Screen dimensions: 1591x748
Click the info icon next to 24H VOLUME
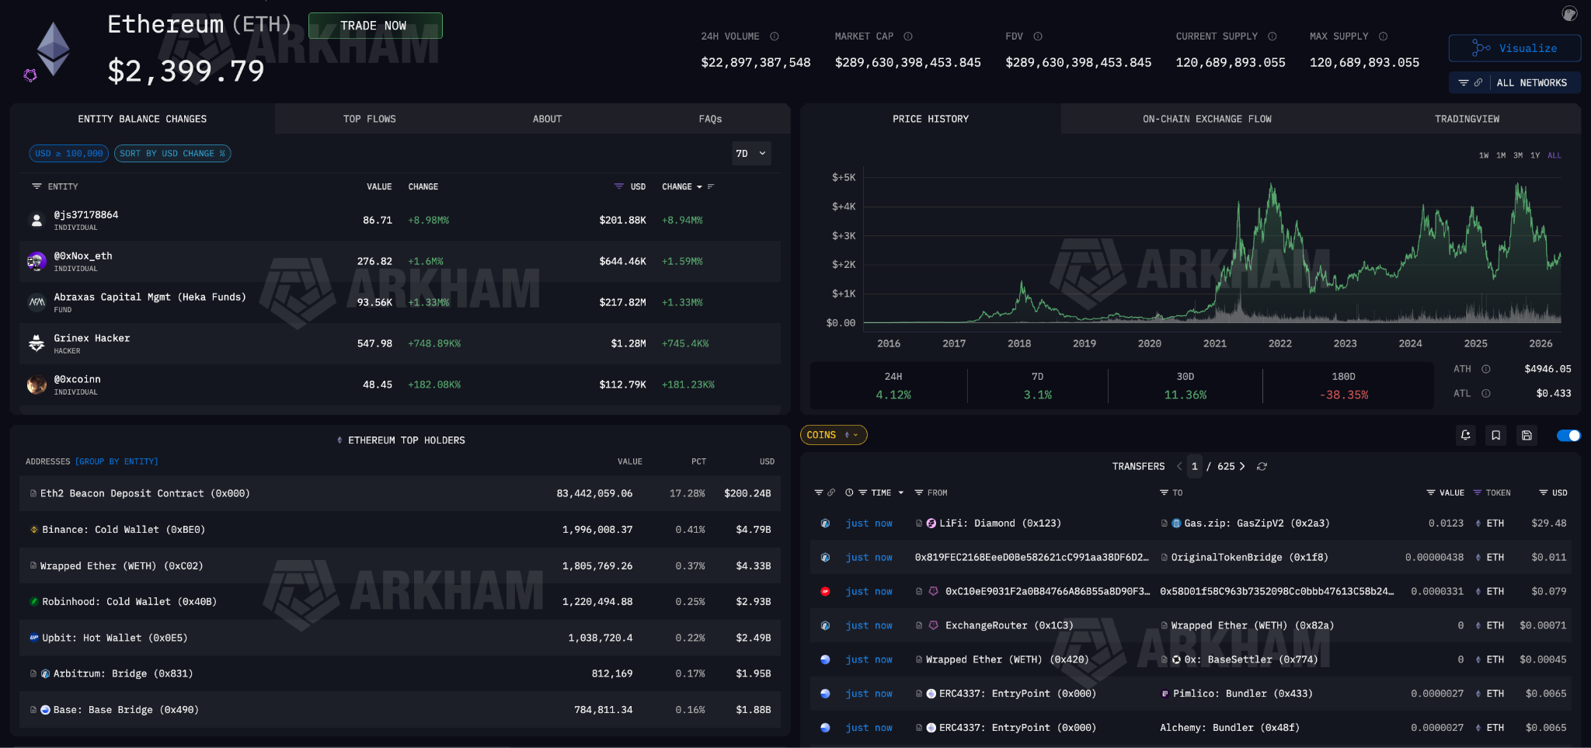[x=774, y=37]
